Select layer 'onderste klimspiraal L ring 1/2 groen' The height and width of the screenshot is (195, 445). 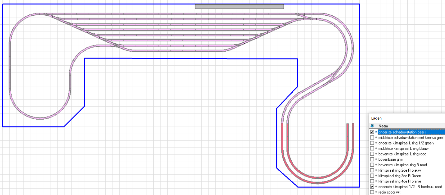click(406, 143)
